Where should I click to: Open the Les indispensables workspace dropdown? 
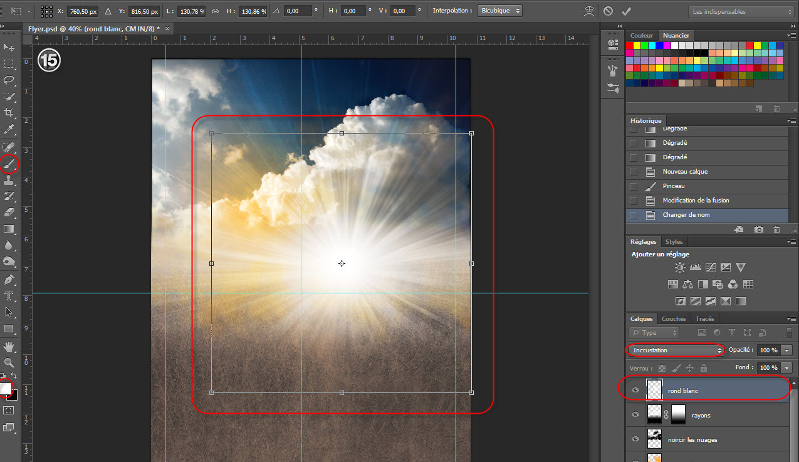point(741,11)
